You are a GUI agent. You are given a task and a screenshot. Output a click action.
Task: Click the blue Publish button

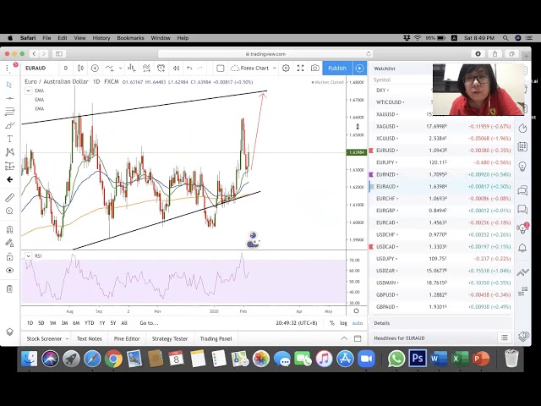(337, 69)
